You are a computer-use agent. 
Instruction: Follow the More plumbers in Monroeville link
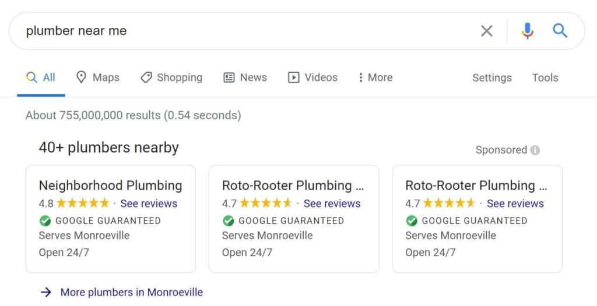132,292
